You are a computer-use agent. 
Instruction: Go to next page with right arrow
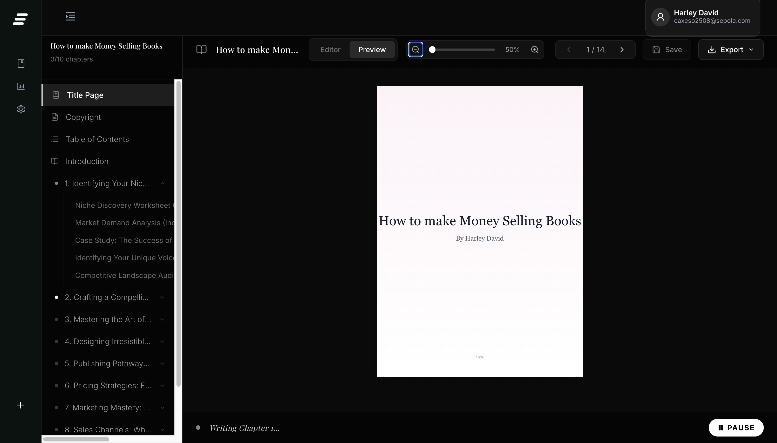point(622,50)
